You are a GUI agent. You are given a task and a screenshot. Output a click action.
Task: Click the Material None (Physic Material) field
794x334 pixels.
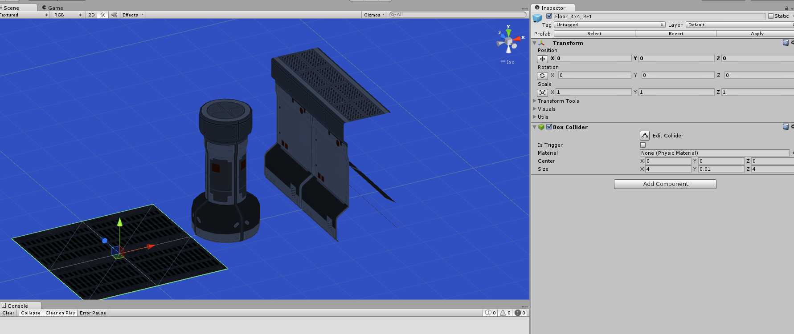(714, 153)
